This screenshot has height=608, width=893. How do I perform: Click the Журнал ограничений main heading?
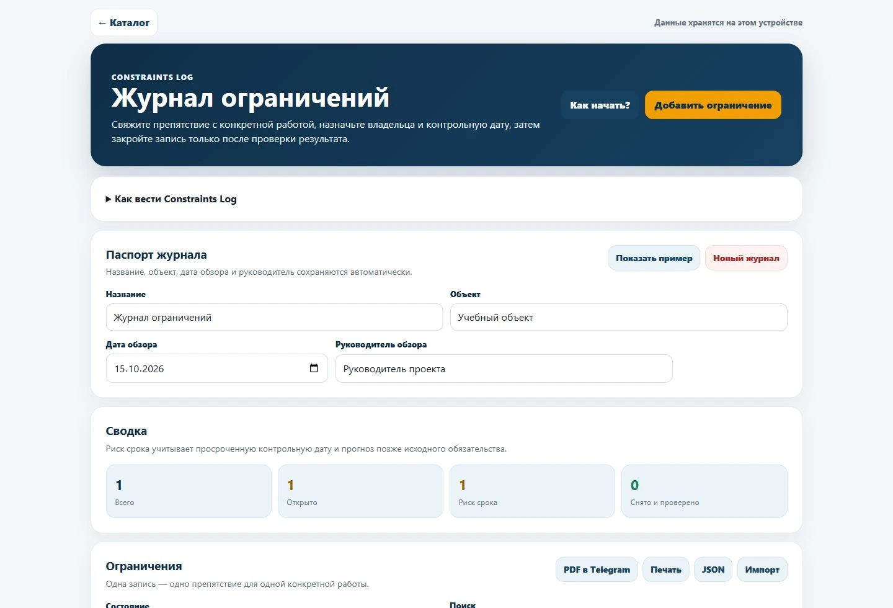251,98
